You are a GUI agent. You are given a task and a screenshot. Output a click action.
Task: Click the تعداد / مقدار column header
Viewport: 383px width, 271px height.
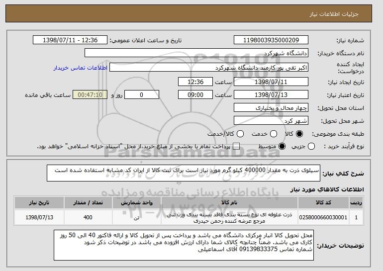click(88, 203)
